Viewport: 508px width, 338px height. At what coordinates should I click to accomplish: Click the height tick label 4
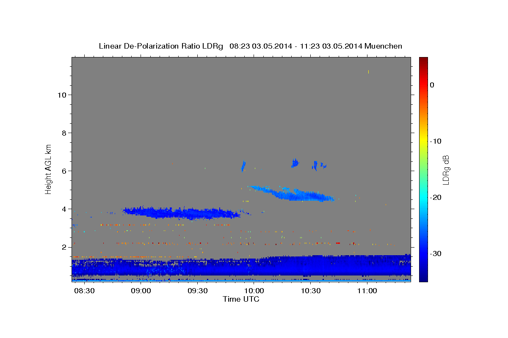tap(64, 209)
